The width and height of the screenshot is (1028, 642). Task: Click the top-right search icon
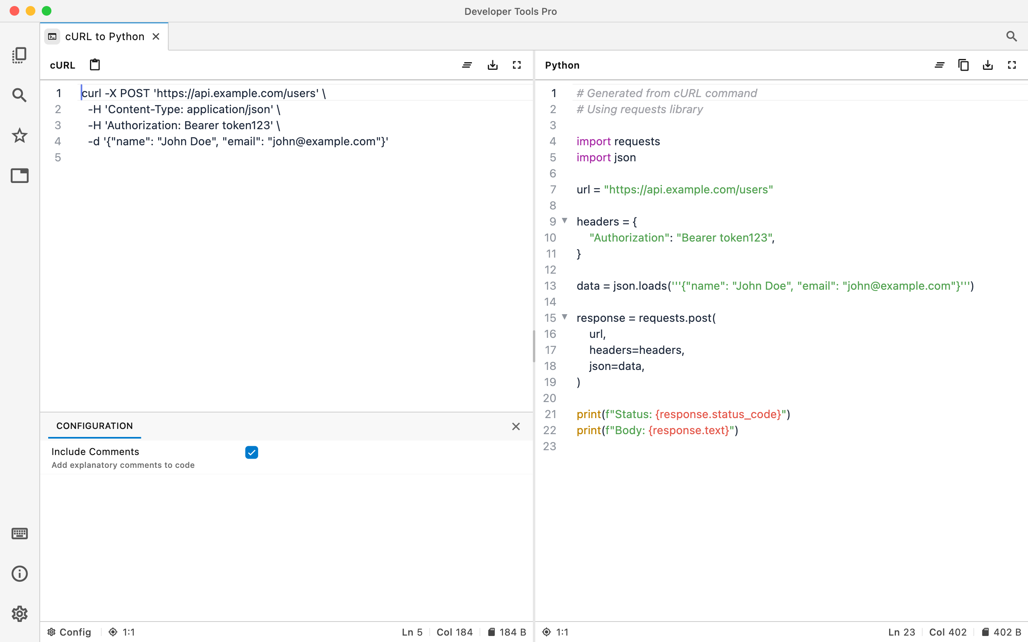point(1012,37)
